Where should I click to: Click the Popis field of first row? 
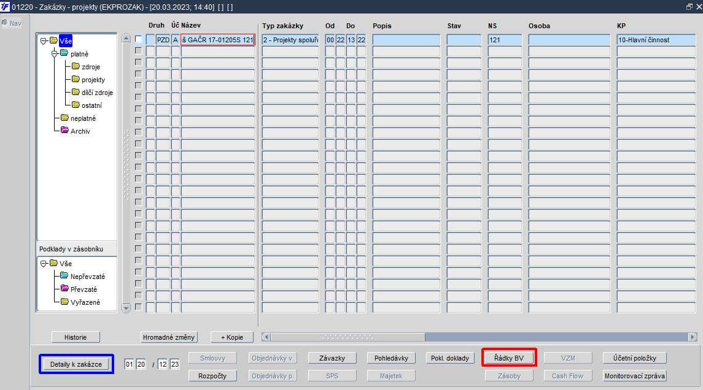406,39
